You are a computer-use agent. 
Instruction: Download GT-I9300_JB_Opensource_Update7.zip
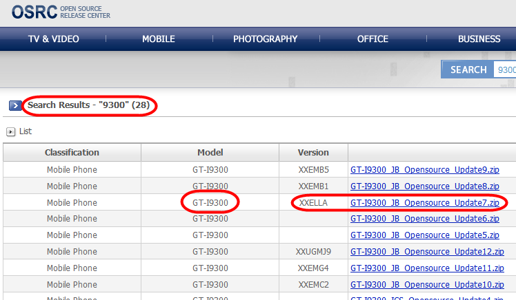[x=425, y=202]
